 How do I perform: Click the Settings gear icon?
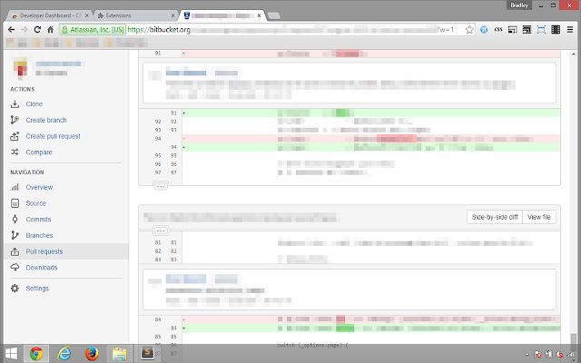15,289
